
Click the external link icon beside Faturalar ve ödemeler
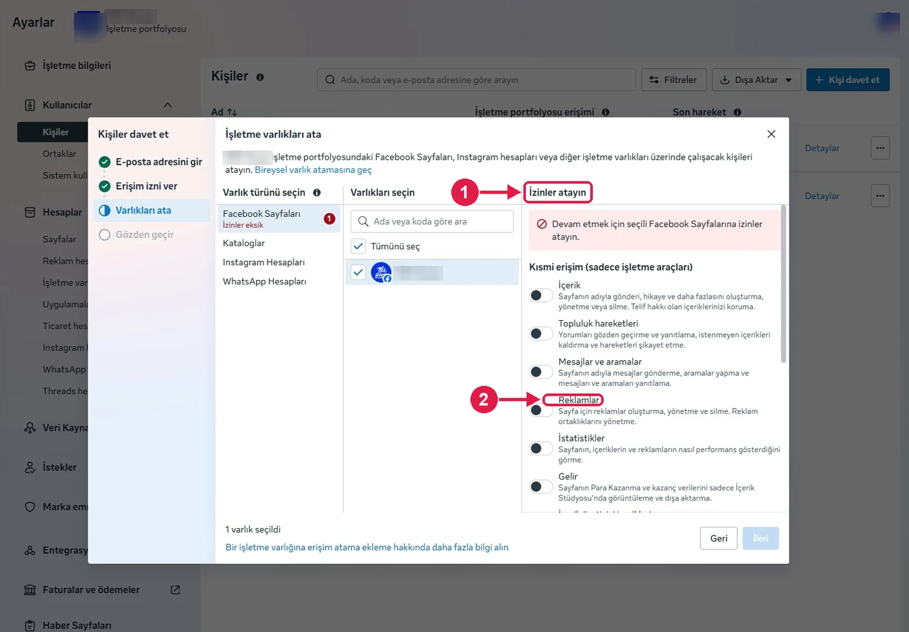click(x=175, y=590)
